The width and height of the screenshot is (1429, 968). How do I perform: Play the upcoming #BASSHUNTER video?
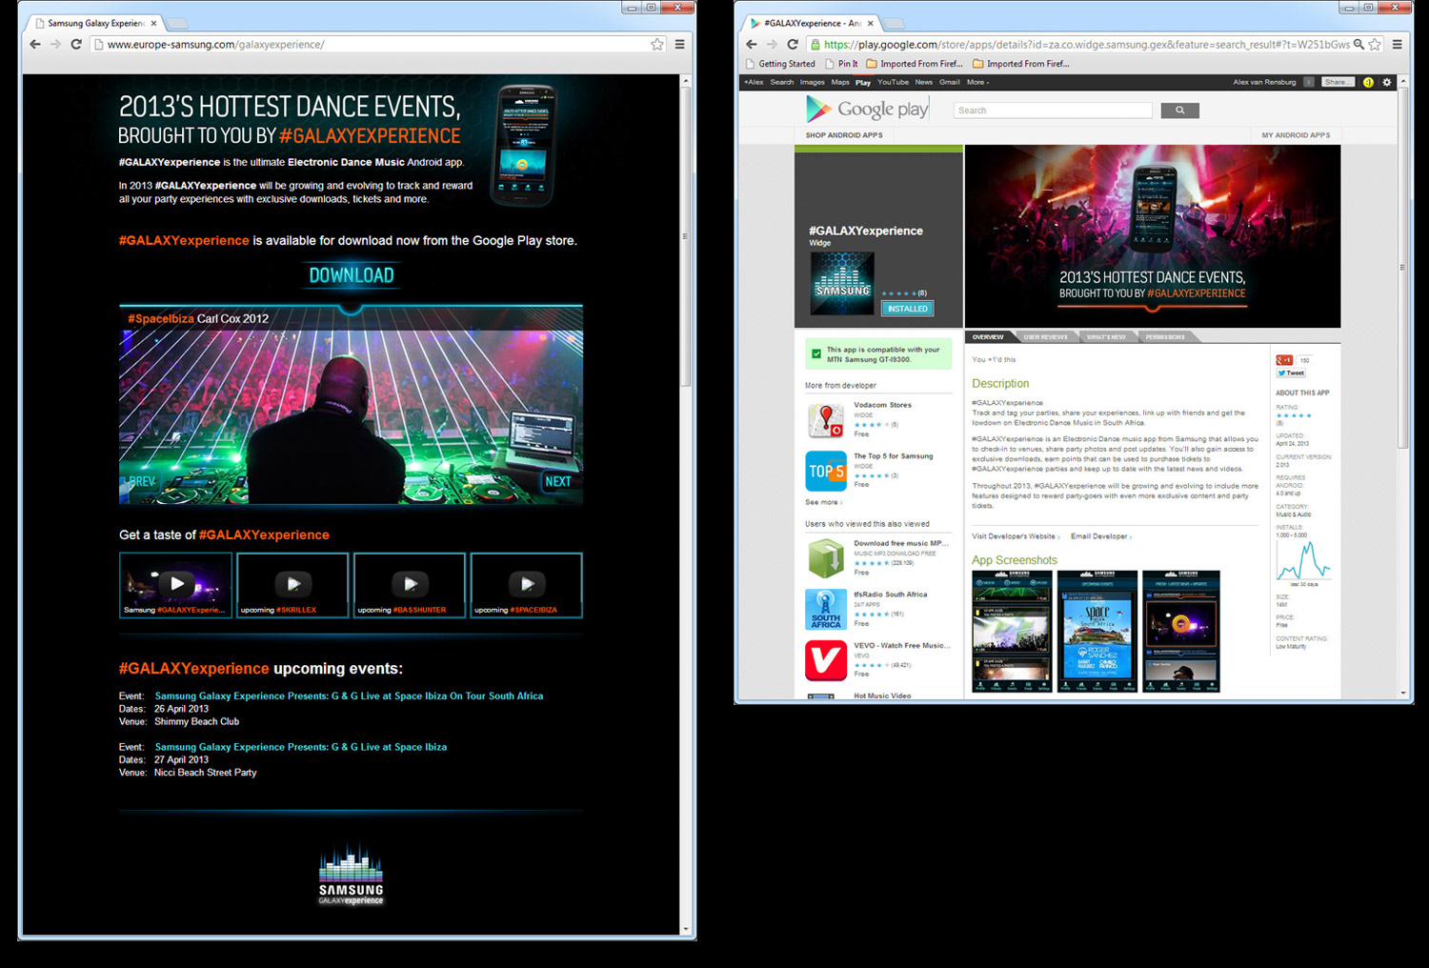(x=410, y=585)
